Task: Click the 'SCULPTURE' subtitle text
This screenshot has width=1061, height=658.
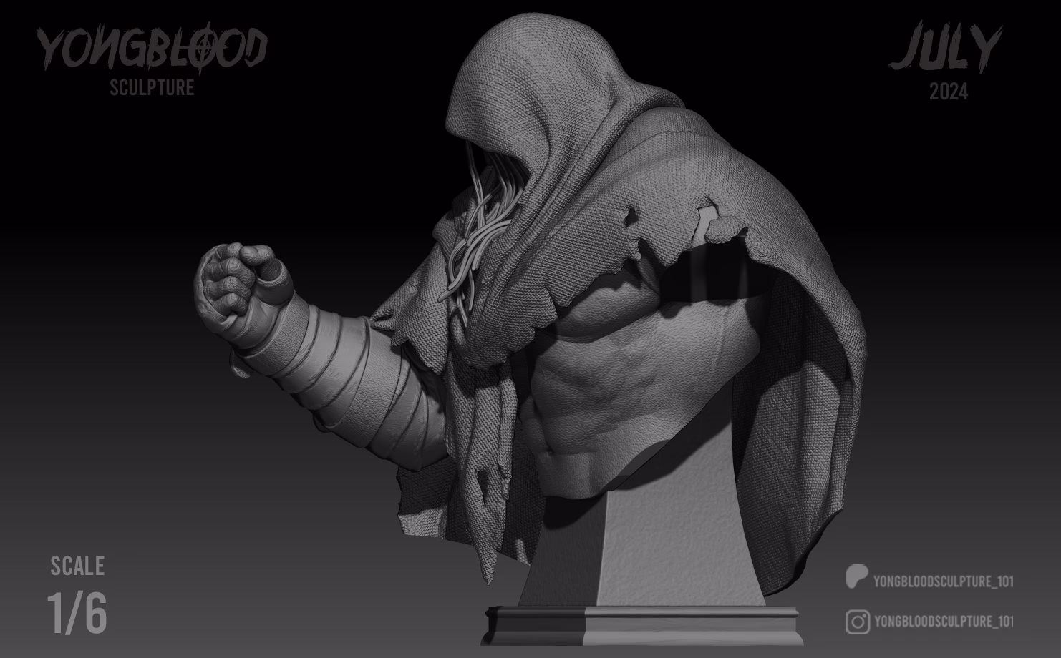Action: 152,87
